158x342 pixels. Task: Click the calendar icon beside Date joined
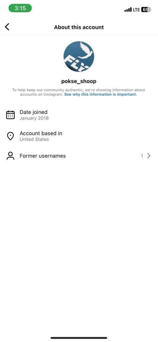[10, 115]
